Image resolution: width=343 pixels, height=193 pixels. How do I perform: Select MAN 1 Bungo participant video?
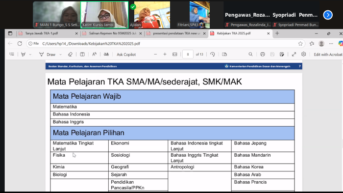57,15
